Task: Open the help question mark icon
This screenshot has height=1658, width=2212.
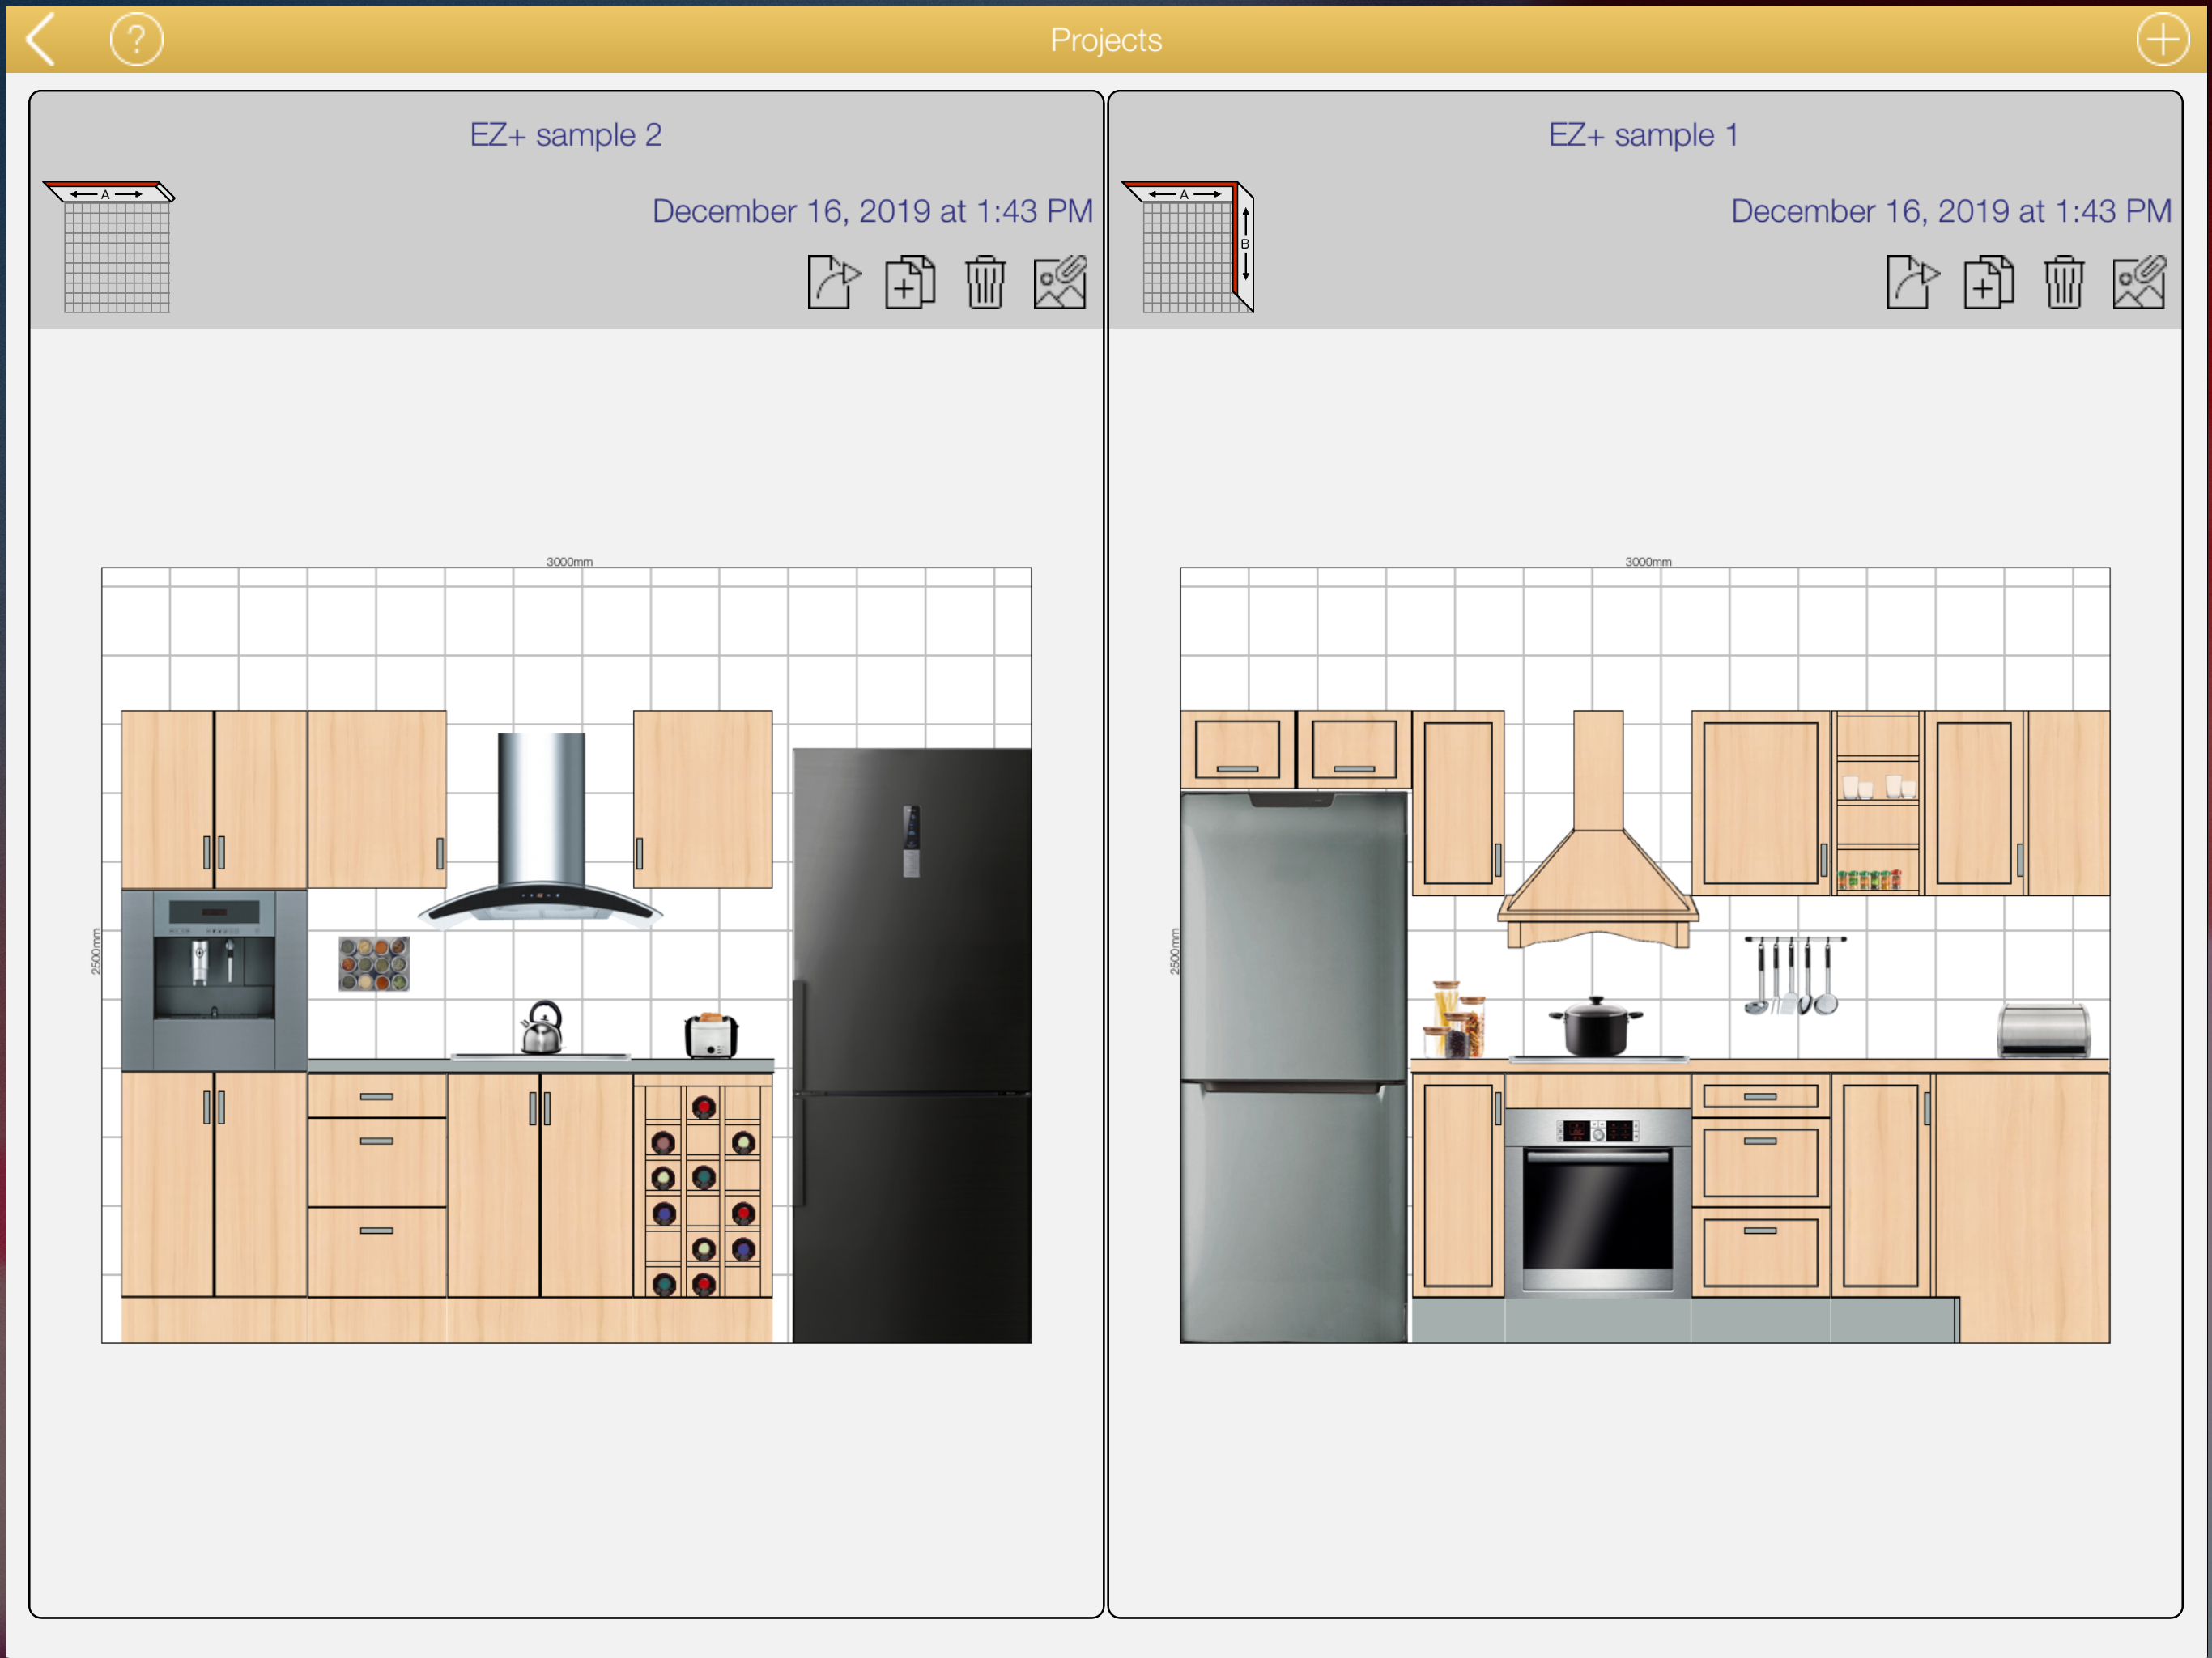Action: [x=136, y=40]
